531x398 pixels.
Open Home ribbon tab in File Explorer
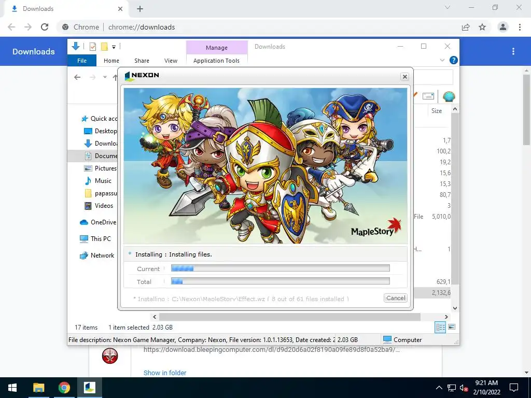pos(111,61)
